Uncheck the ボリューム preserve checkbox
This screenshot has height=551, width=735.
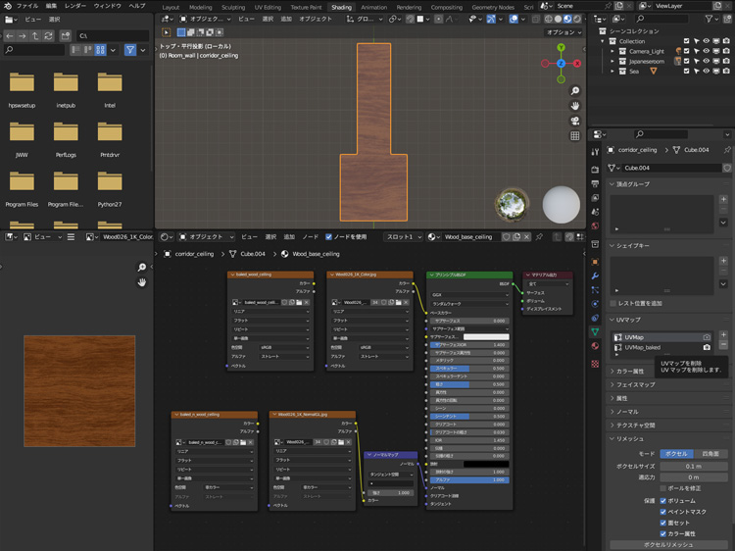tap(663, 500)
